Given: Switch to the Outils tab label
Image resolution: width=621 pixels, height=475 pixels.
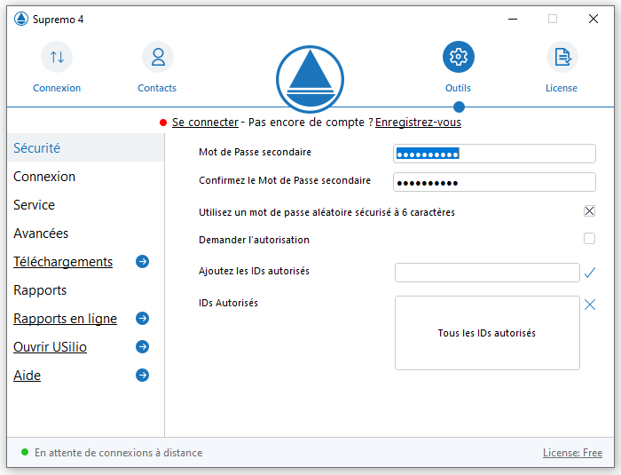Looking at the screenshot, I should (459, 88).
